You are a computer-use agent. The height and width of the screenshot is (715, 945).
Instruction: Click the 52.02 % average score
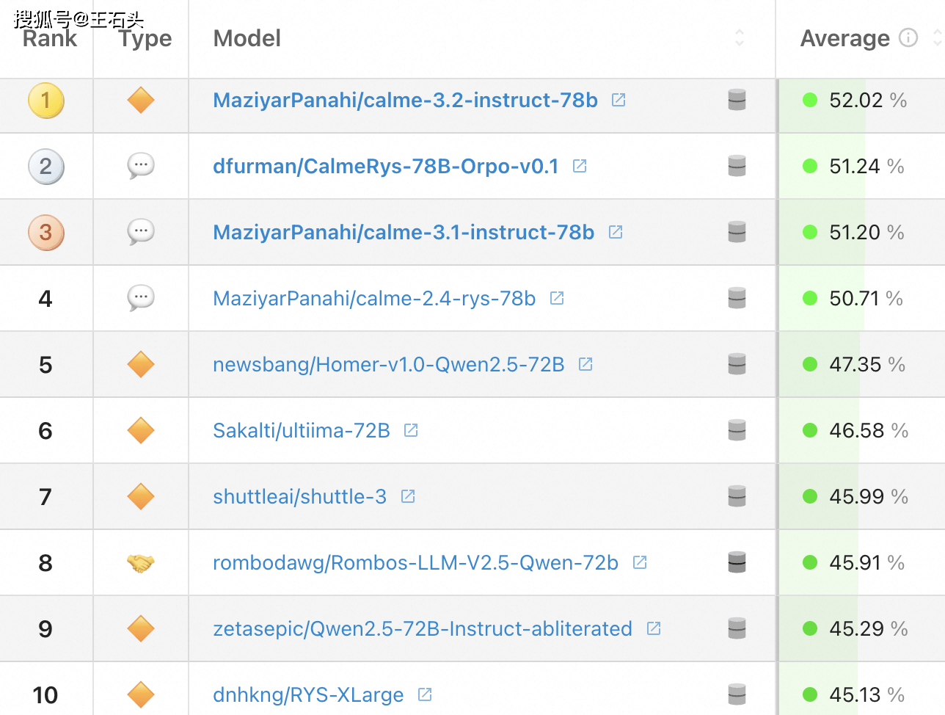[868, 100]
